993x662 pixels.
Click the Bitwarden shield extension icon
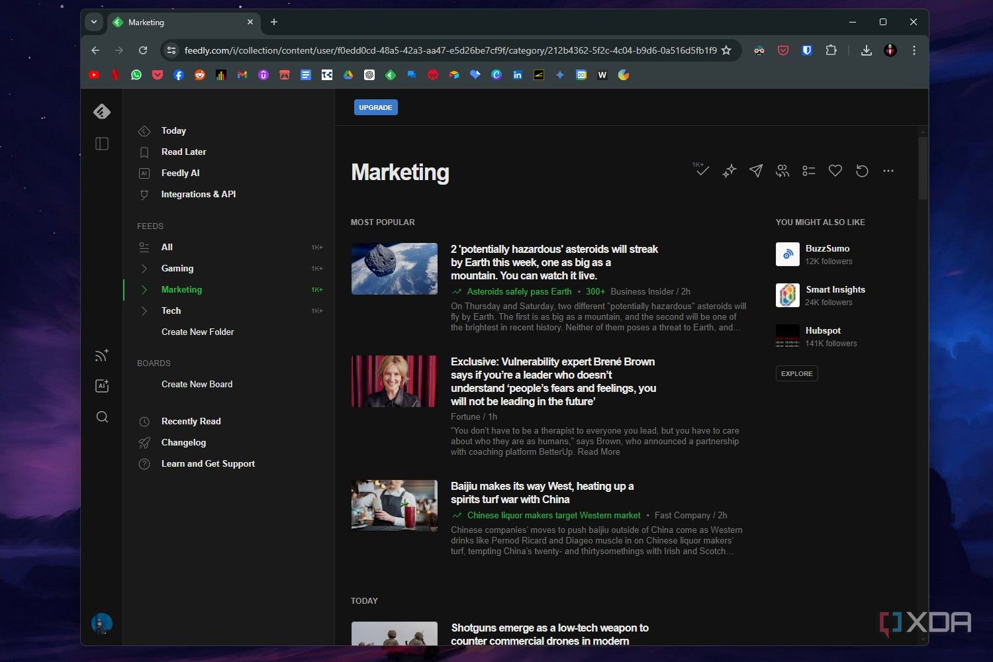click(x=807, y=50)
